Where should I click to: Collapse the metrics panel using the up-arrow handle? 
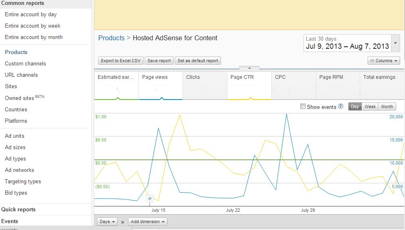249,68
